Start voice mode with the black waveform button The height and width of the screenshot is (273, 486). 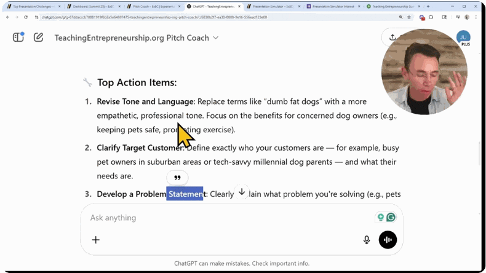[x=388, y=240]
